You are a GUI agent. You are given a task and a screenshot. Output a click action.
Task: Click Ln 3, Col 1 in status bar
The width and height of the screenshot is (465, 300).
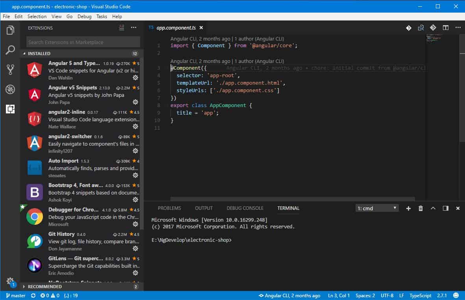pos(339,296)
